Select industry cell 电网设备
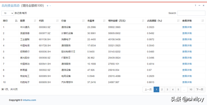Viewport: 207px width, 105px height. [x=66, y=76]
